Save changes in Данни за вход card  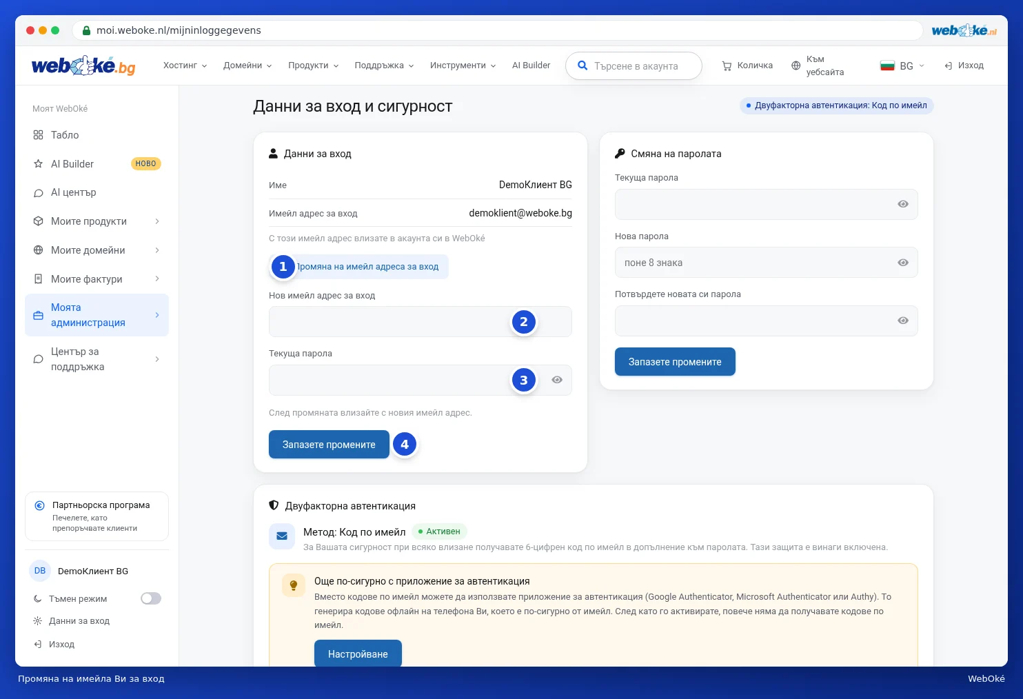(329, 445)
